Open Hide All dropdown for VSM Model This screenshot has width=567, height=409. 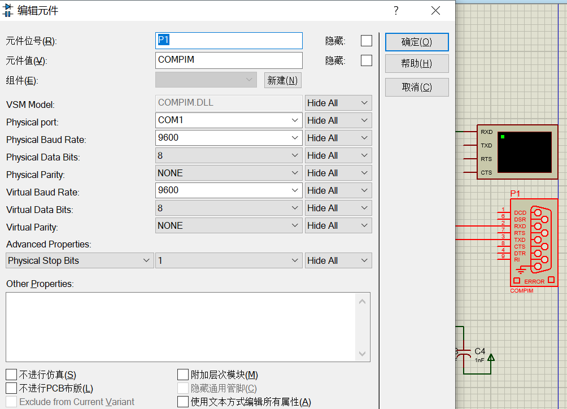[338, 103]
